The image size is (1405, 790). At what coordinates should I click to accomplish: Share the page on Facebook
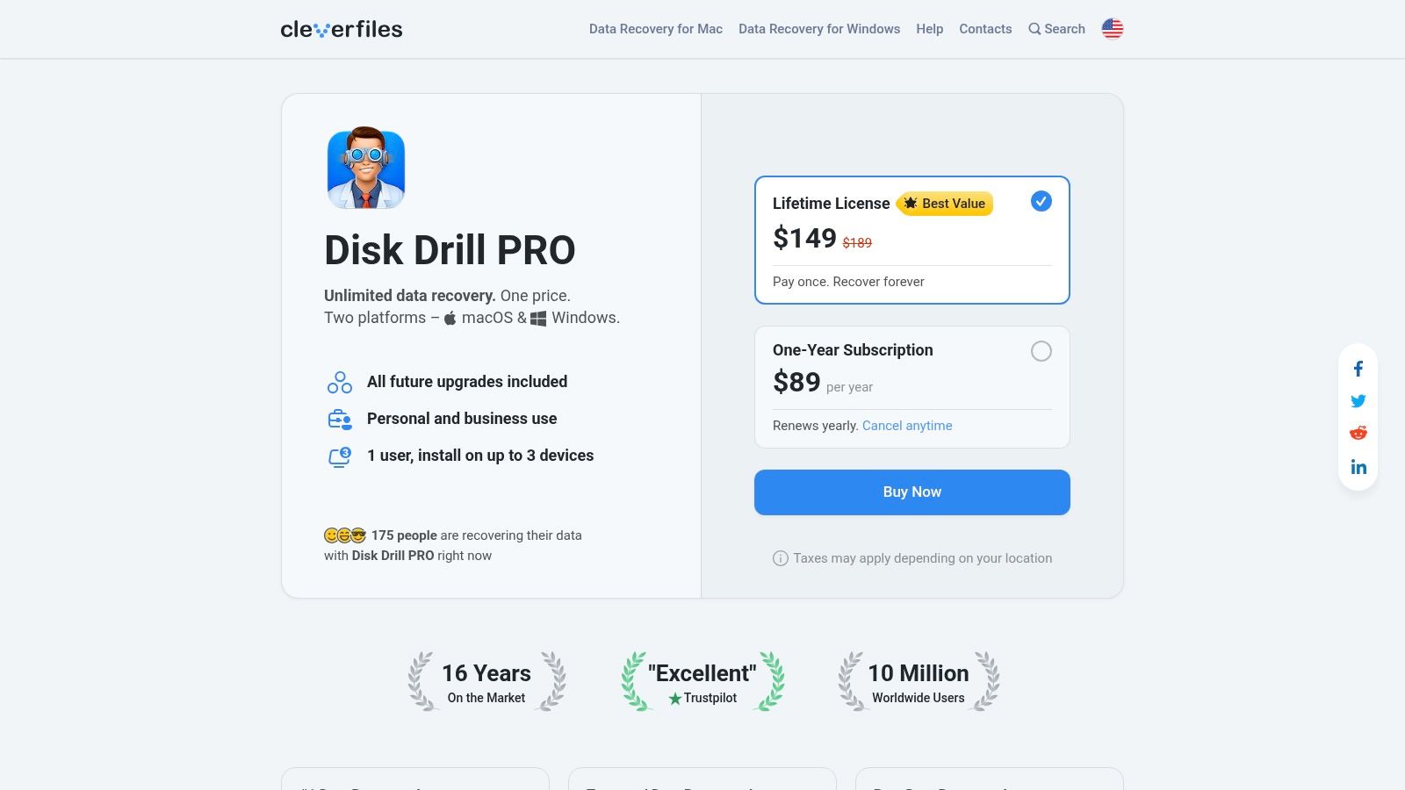click(x=1358, y=369)
